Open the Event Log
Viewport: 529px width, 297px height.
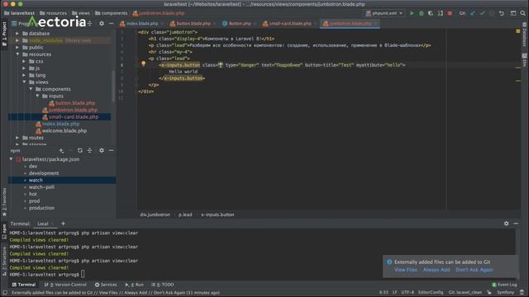point(504,285)
